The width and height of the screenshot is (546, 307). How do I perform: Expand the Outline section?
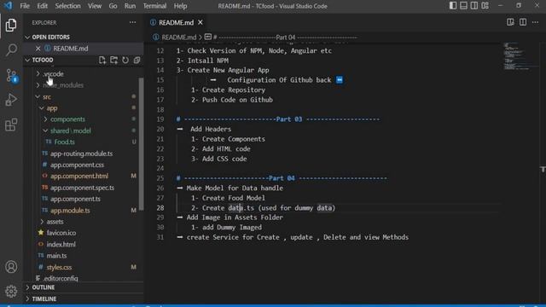[x=44, y=287]
